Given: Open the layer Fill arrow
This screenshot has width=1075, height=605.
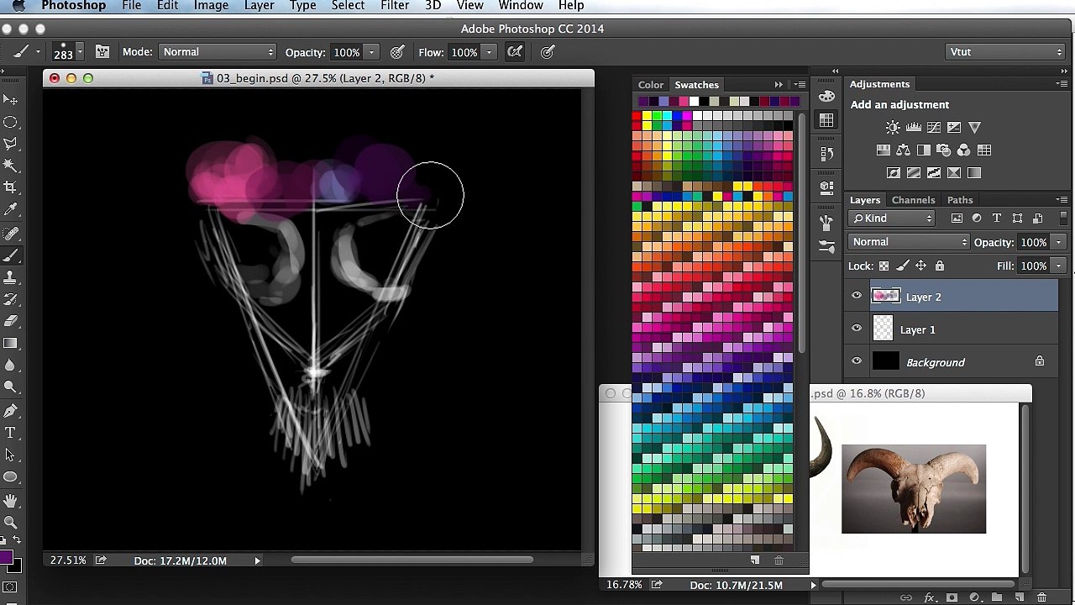Looking at the screenshot, I should (x=1059, y=266).
